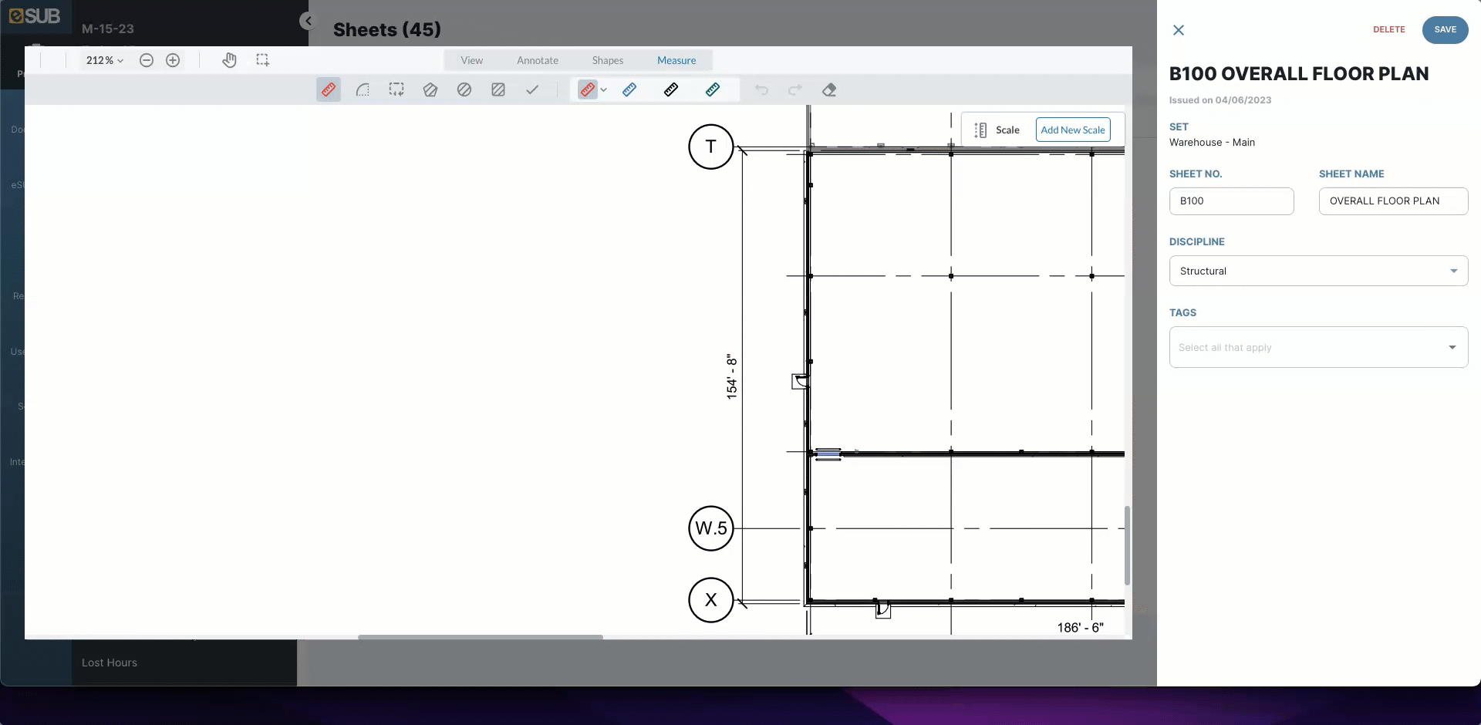The width and height of the screenshot is (1481, 725).
Task: Click the Scale label in the drawing
Action: [x=1007, y=130]
